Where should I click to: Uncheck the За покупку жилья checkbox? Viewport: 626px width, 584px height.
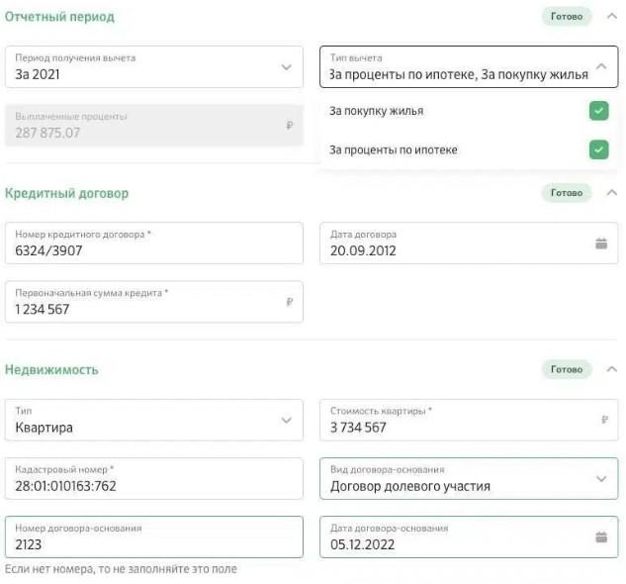pyautogui.click(x=598, y=111)
